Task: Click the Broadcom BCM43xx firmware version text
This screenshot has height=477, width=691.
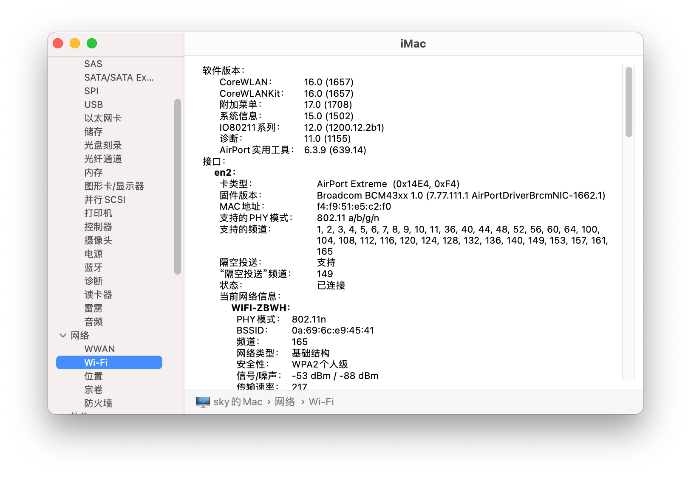Action: click(x=461, y=196)
